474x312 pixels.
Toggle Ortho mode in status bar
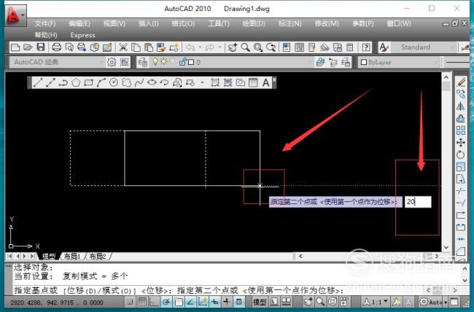pos(154,301)
